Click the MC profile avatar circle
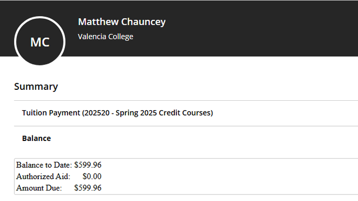This screenshot has height=201, width=358. pos(40,41)
